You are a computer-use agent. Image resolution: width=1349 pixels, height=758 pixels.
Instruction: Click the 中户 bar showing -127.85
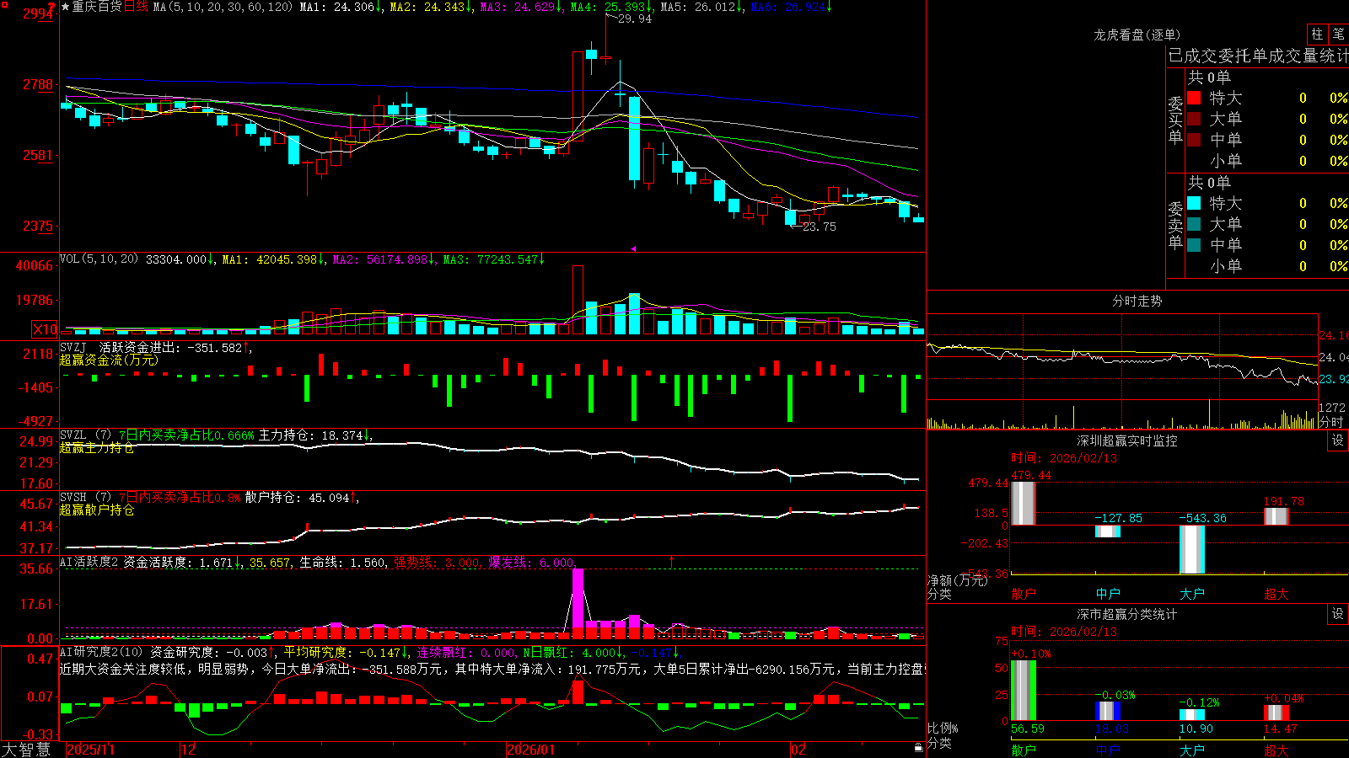click(1108, 531)
